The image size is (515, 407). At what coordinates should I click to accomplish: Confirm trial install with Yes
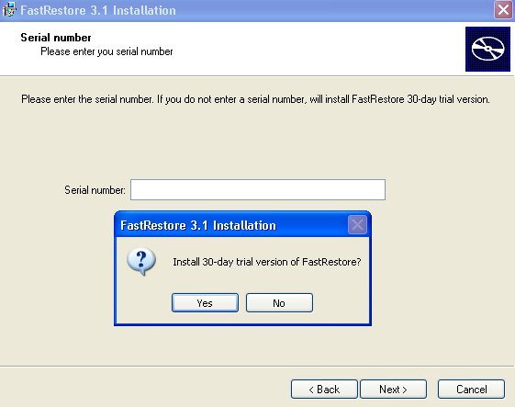(x=205, y=303)
